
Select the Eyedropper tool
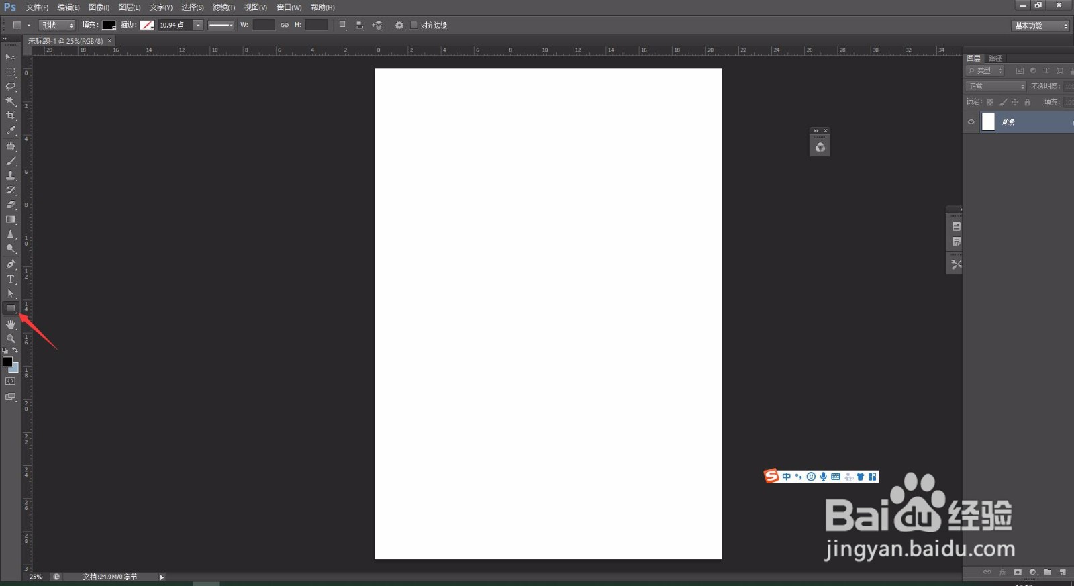(10, 131)
